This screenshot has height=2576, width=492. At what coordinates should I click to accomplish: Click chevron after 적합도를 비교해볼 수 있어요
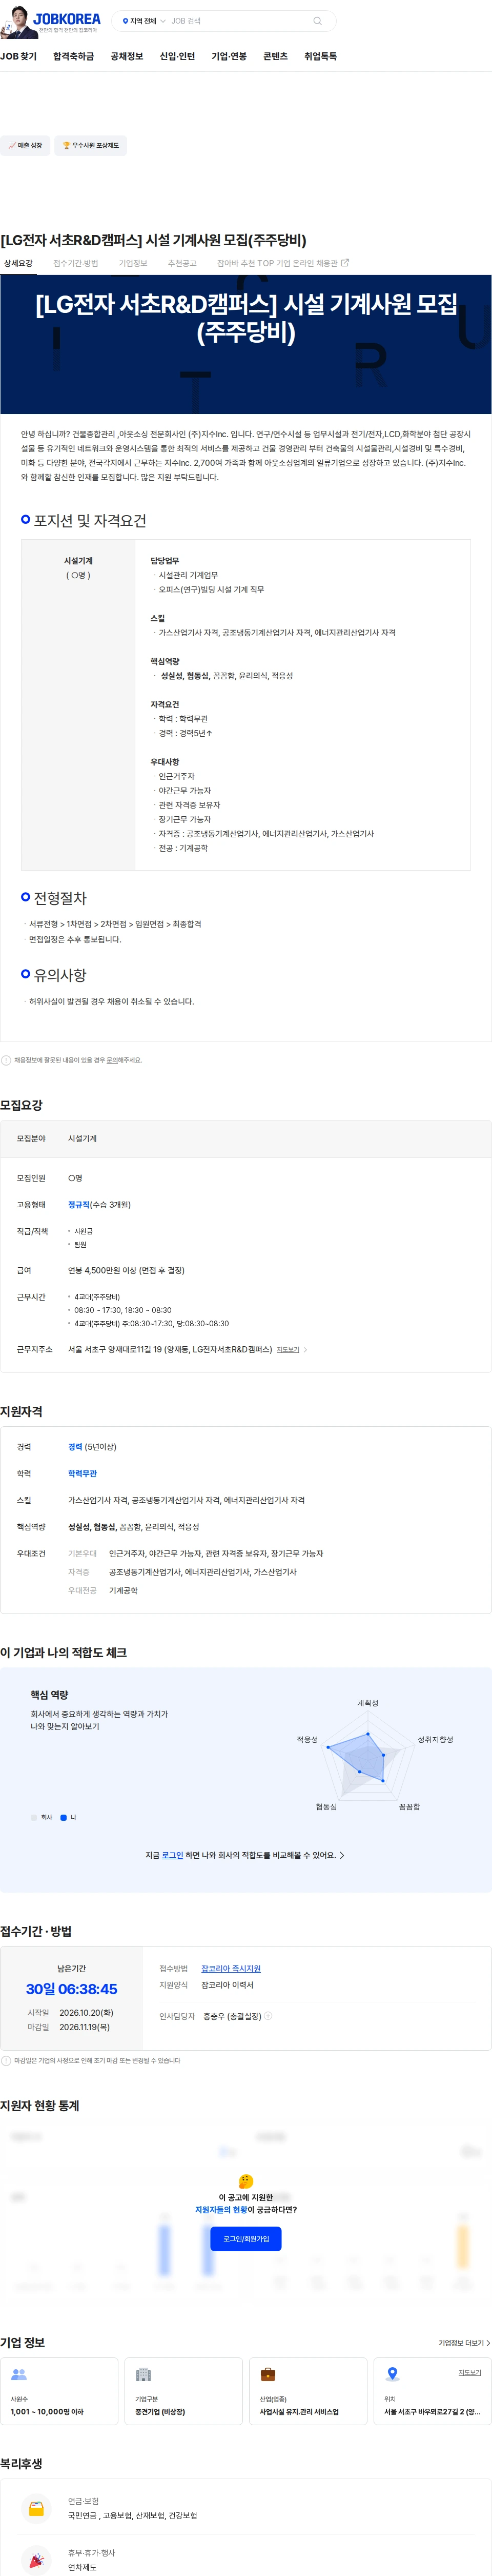coord(342,1855)
